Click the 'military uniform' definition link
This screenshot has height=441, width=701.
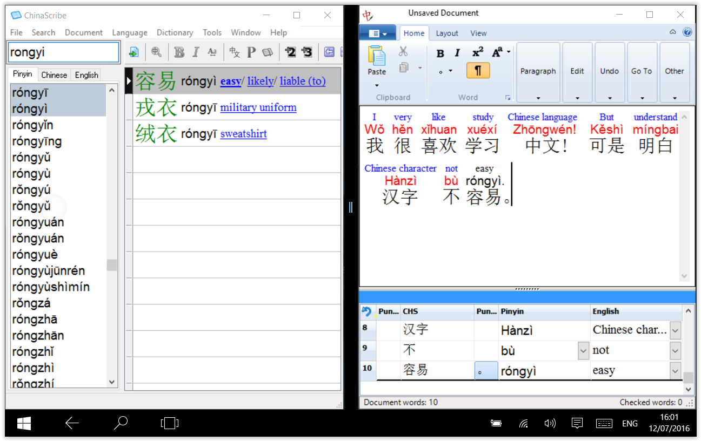[258, 107]
